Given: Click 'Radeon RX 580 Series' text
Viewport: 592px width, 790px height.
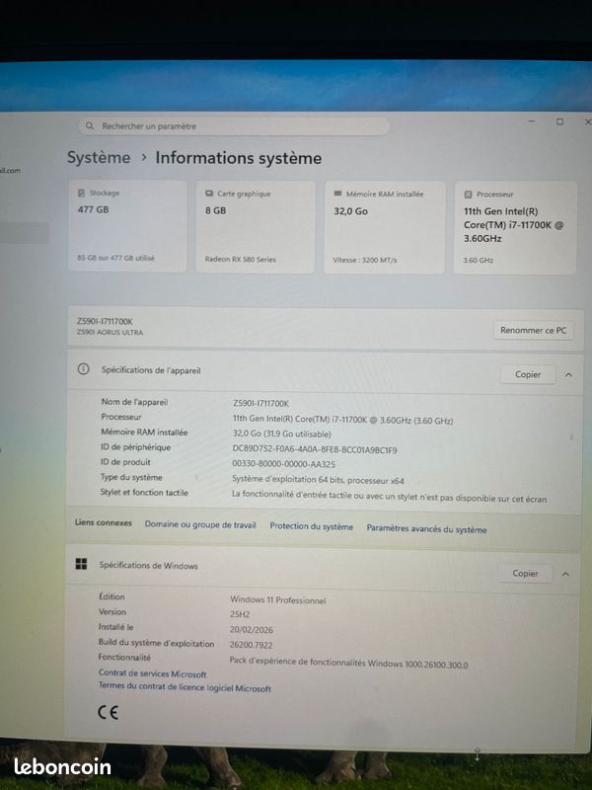Looking at the screenshot, I should [240, 259].
